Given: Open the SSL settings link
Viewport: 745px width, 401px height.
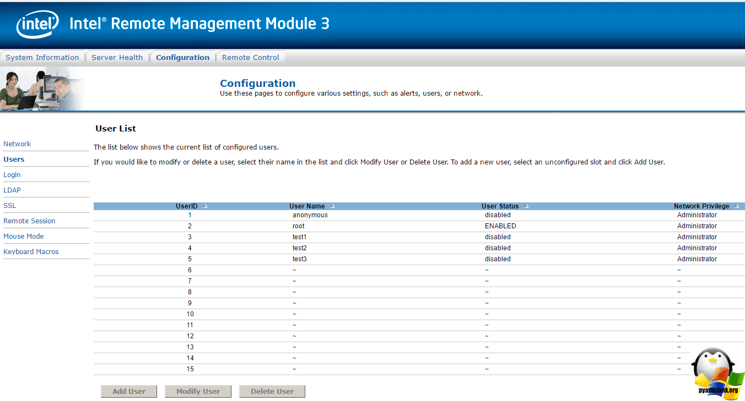Looking at the screenshot, I should coord(10,206).
